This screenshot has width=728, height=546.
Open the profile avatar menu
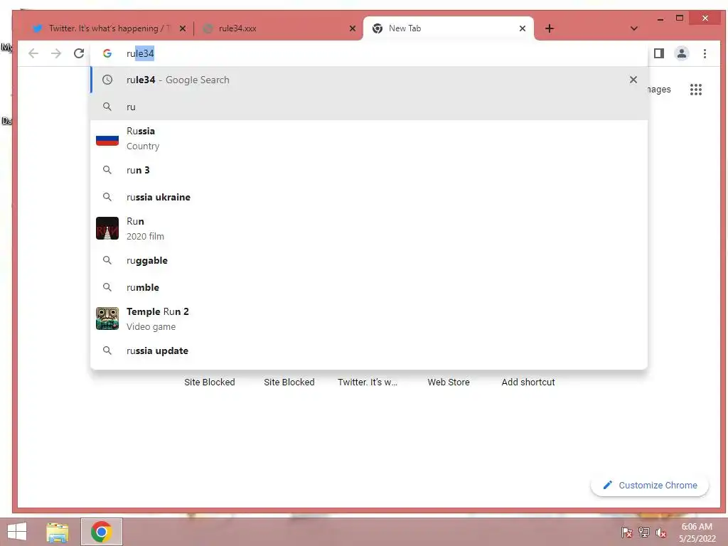[682, 53]
